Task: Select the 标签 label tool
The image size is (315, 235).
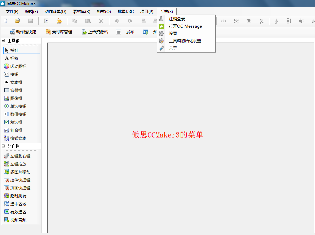Action: point(12,58)
